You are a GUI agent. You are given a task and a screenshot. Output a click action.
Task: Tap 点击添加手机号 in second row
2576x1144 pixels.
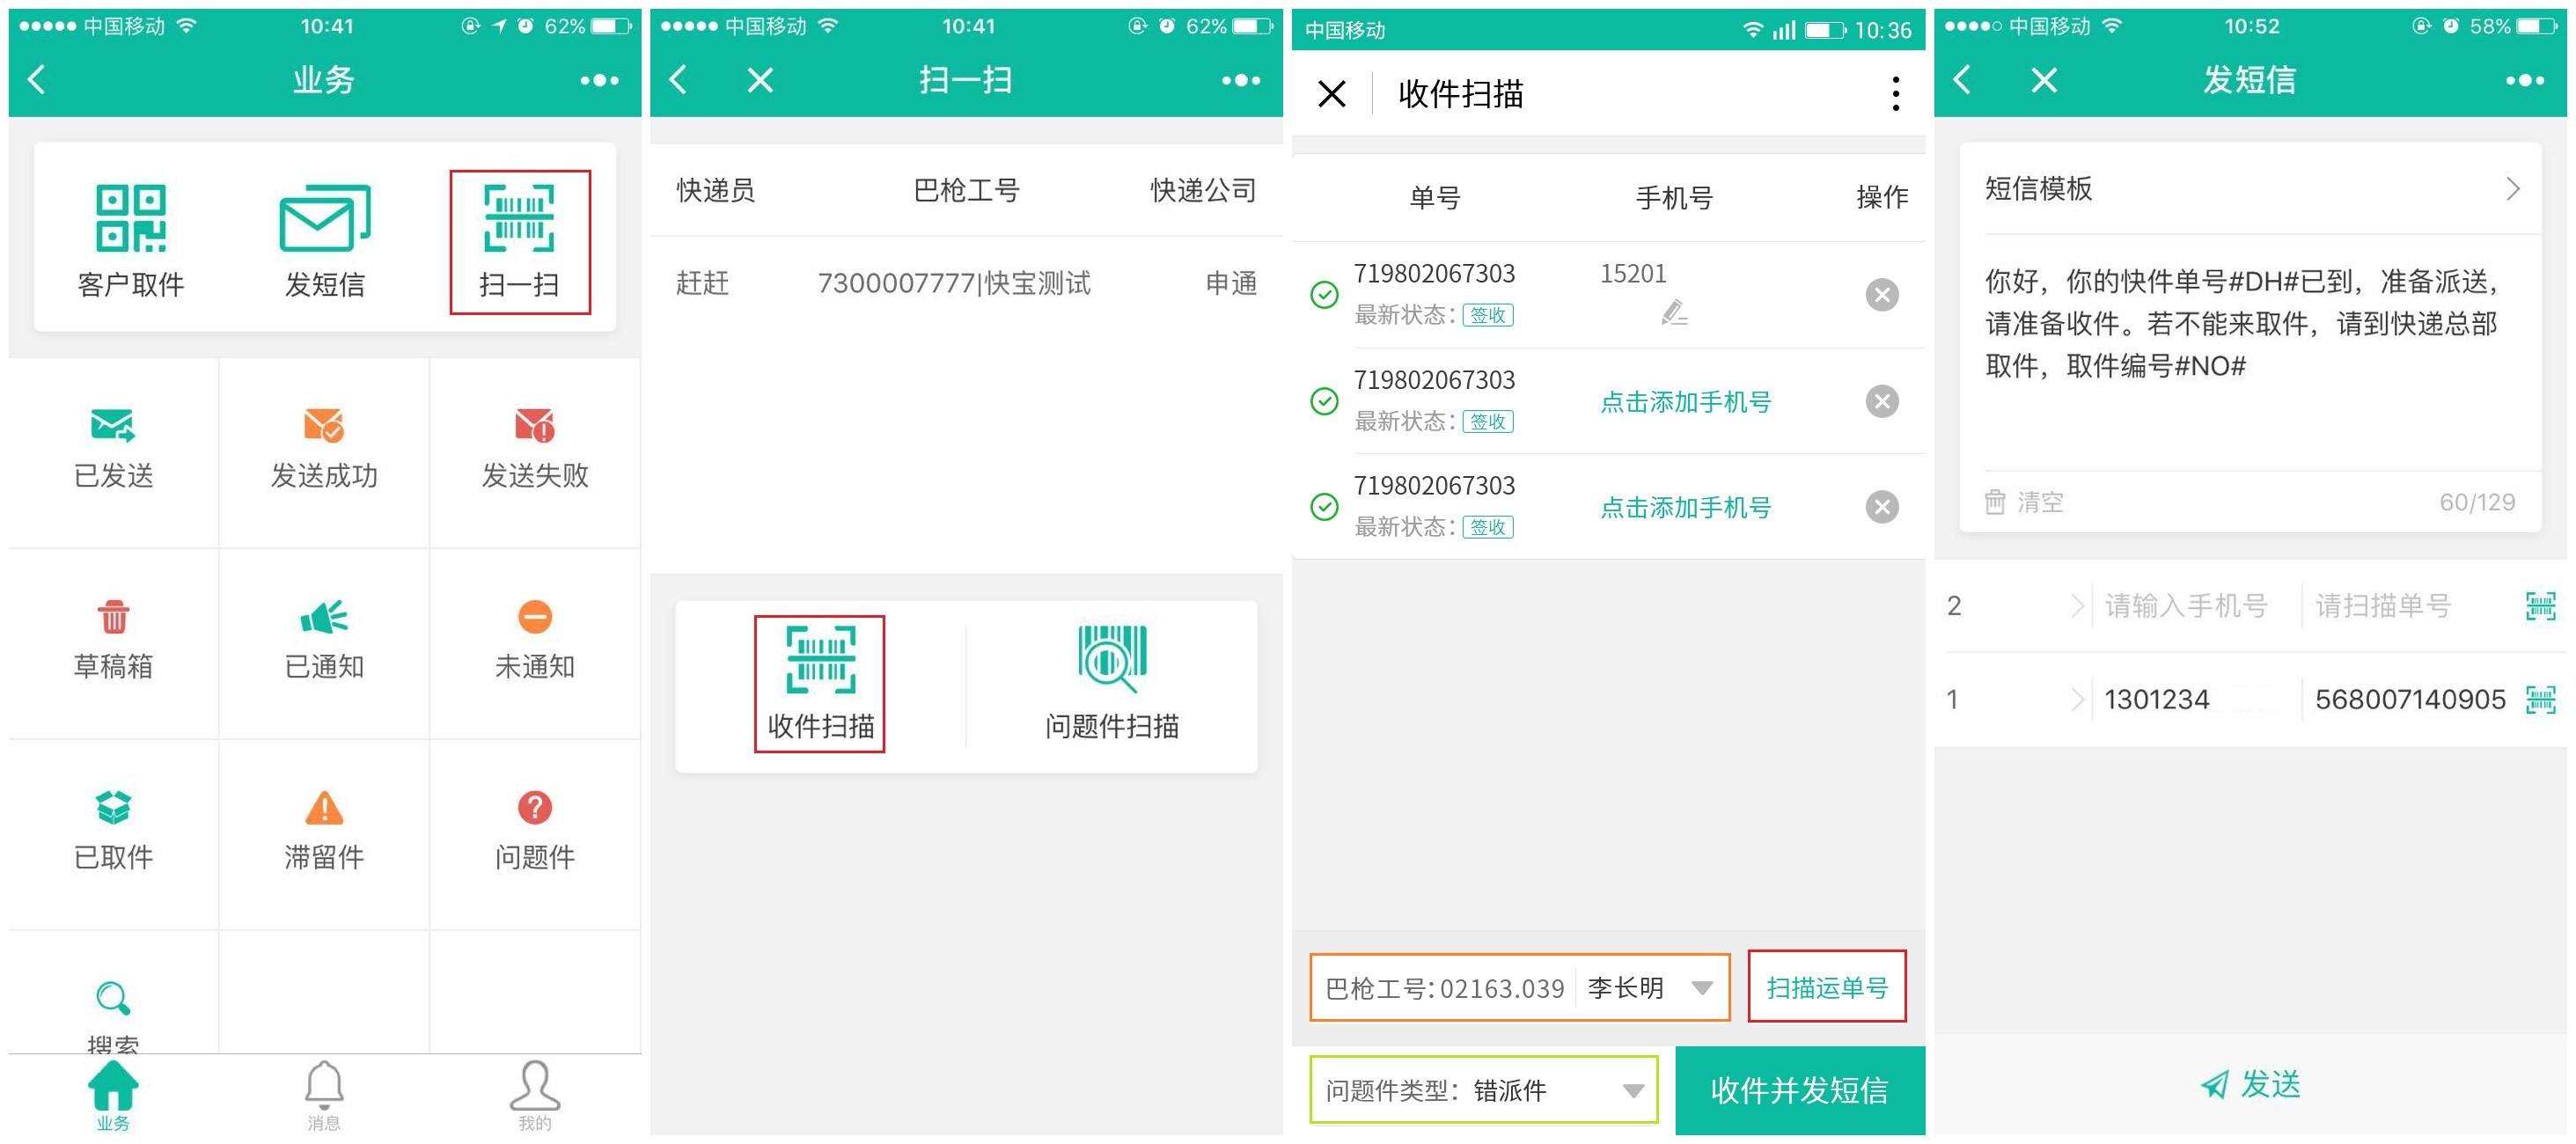(1685, 402)
